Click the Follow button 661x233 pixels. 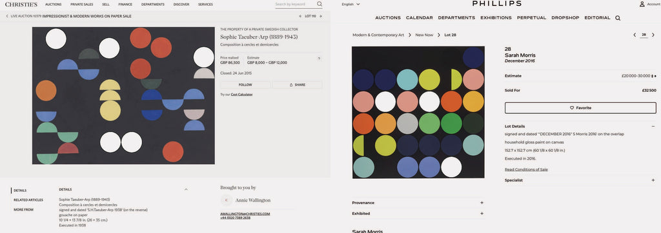245,84
